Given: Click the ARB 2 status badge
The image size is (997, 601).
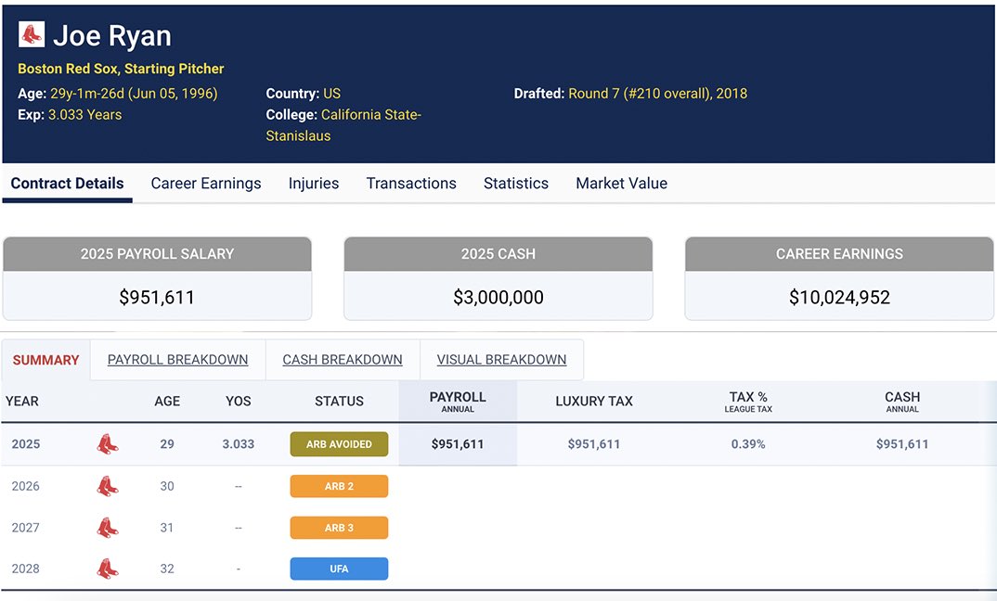Looking at the screenshot, I should [x=339, y=486].
